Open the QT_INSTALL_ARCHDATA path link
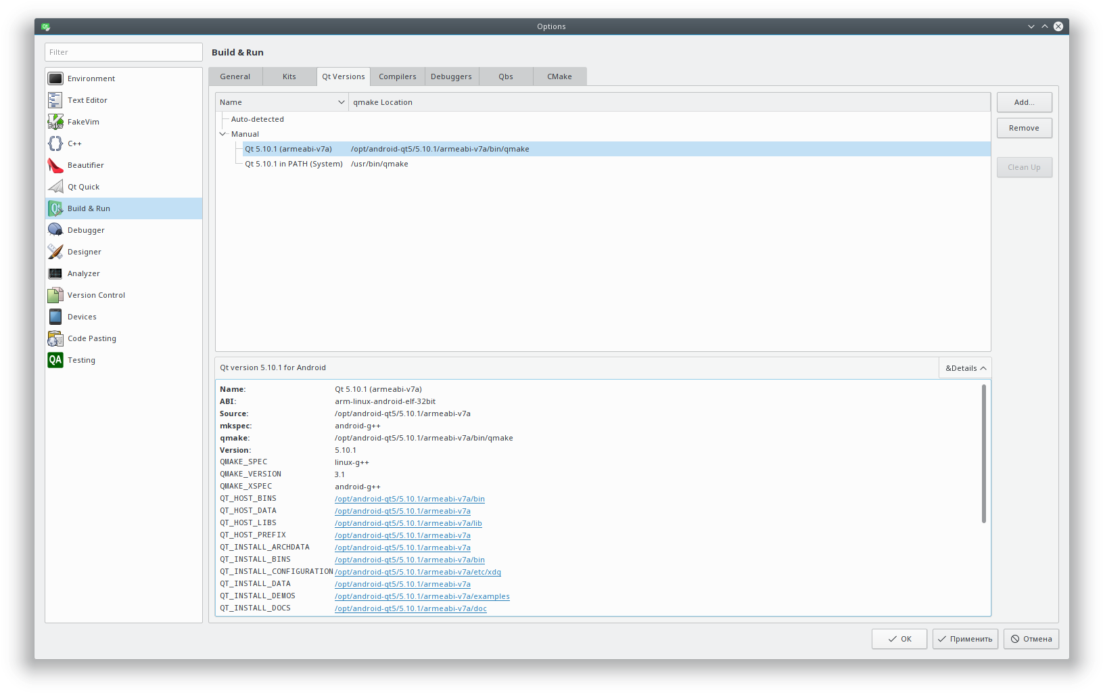This screenshot has width=1103, height=693. click(x=402, y=547)
